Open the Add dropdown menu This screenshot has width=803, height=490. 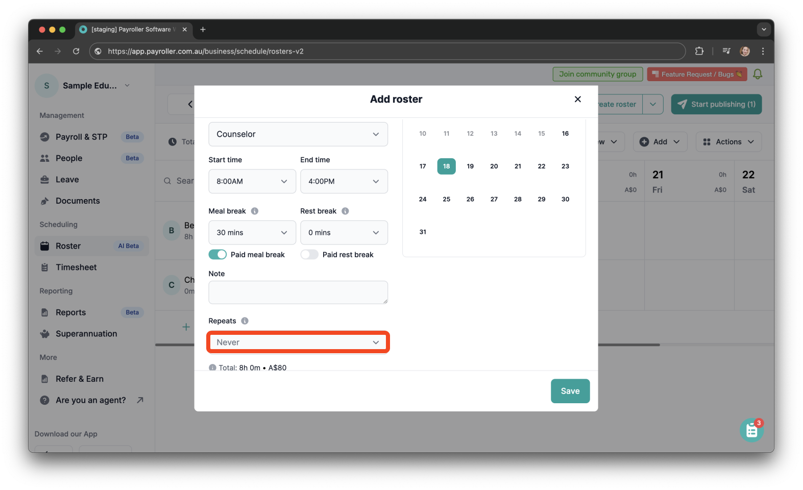tap(660, 142)
